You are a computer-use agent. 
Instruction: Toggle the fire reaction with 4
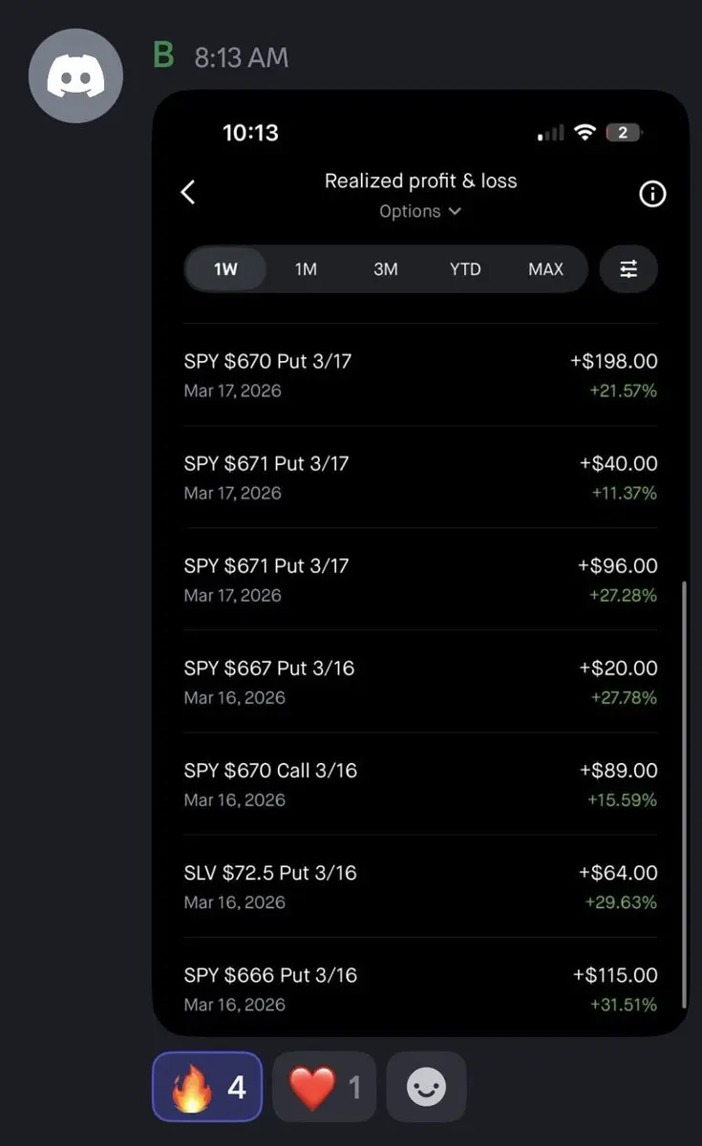click(x=206, y=1087)
